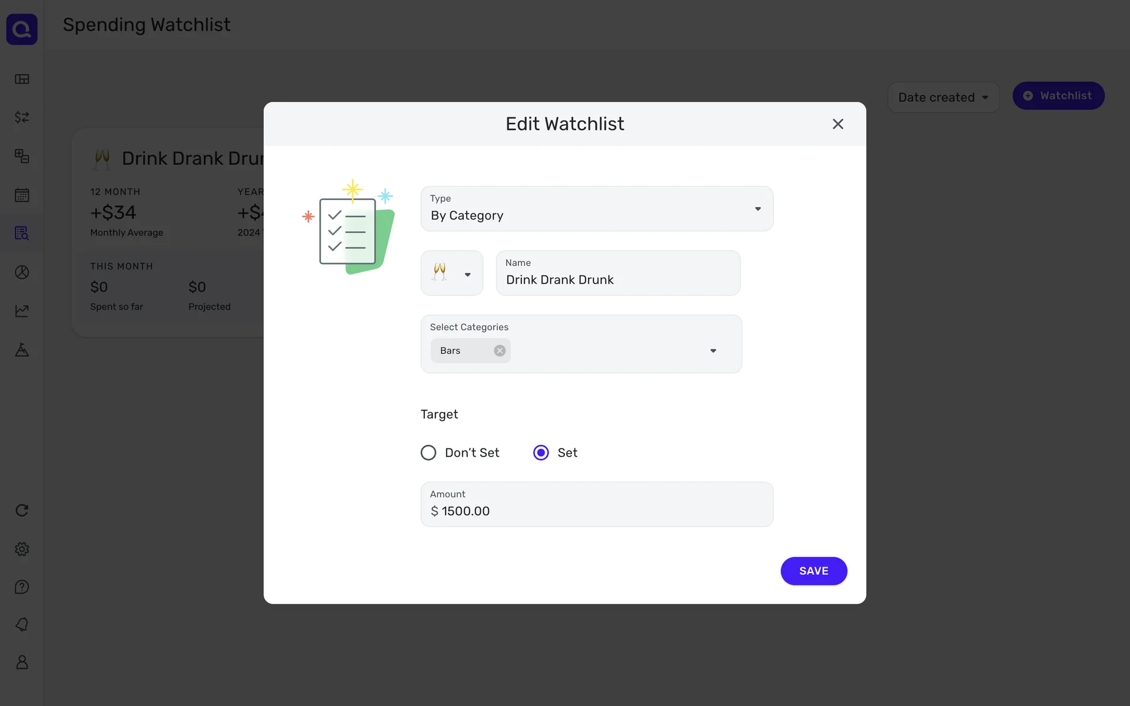The width and height of the screenshot is (1130, 706).
Task: Open the pie chart reports icon
Action: pyautogui.click(x=22, y=272)
